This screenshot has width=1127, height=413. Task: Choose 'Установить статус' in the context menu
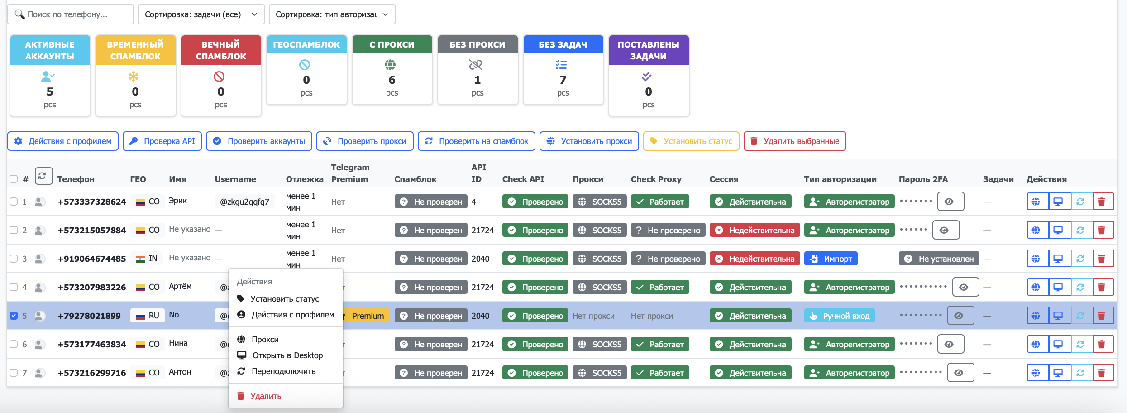tap(284, 299)
